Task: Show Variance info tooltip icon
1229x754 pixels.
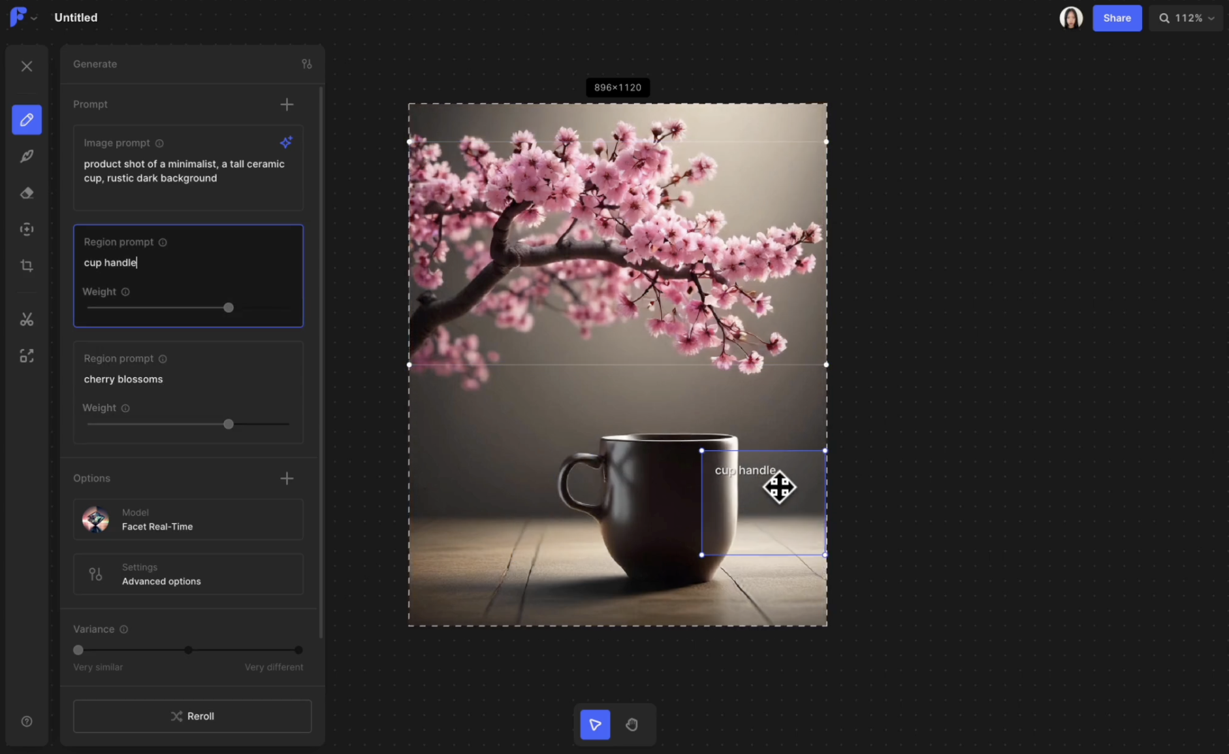Action: [x=124, y=629]
